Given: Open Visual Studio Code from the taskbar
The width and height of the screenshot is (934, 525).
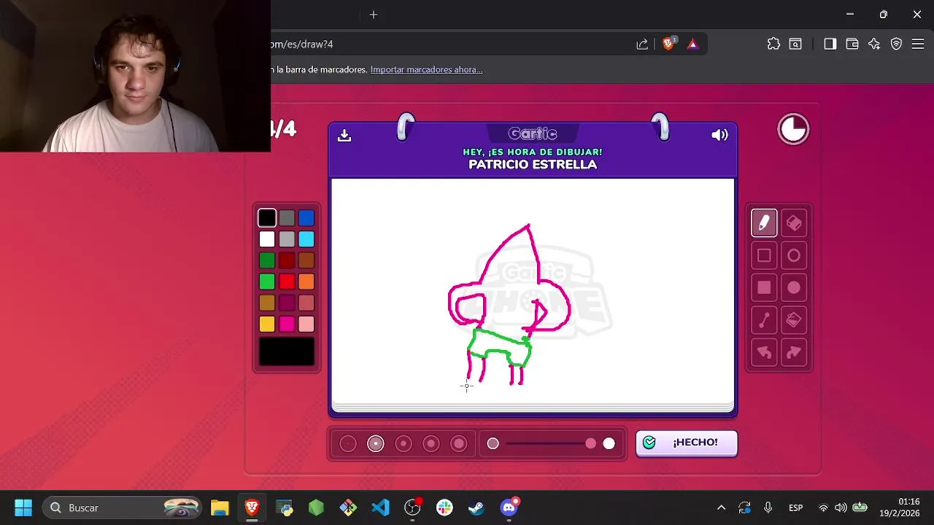Looking at the screenshot, I should (380, 507).
